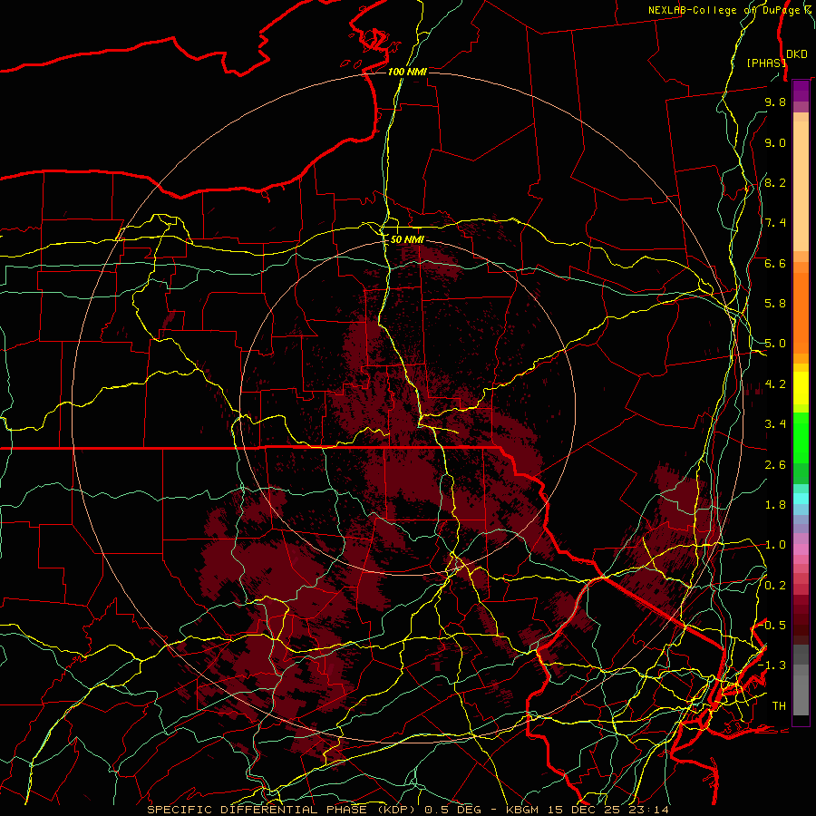Screen dimensions: 816x816
Task: Click the yellow segment of the color bar
Action: [x=801, y=388]
